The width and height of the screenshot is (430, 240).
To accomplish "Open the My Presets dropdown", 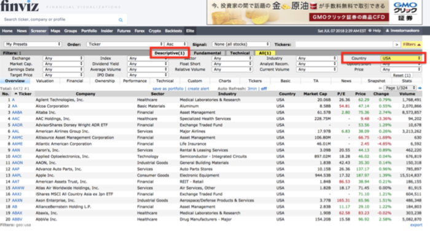I will click(33, 44).
